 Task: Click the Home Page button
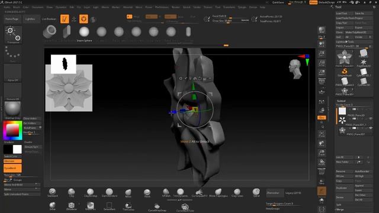pos(12,19)
